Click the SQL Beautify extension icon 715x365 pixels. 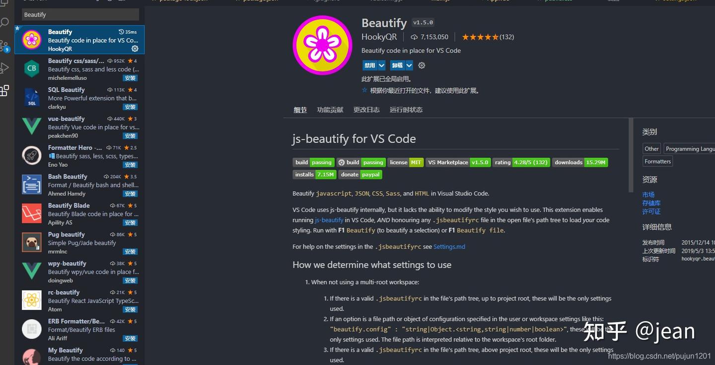point(31,97)
